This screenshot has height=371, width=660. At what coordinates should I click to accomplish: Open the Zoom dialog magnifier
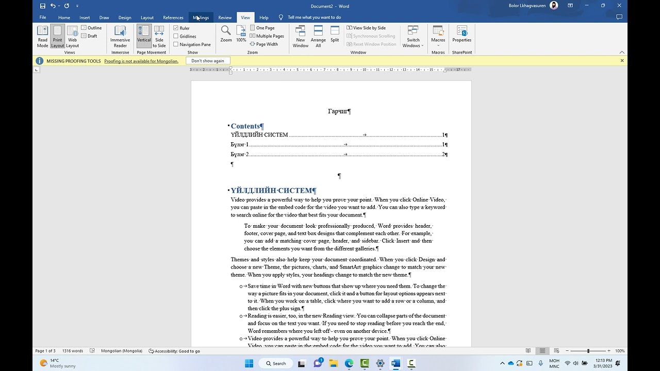[226, 34]
